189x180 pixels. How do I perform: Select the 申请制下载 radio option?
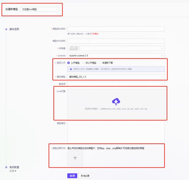click(x=100, y=63)
